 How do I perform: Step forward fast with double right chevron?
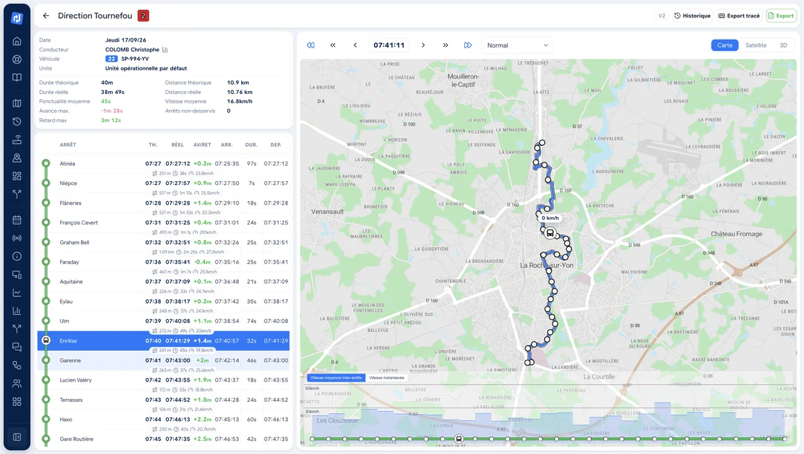pos(446,45)
